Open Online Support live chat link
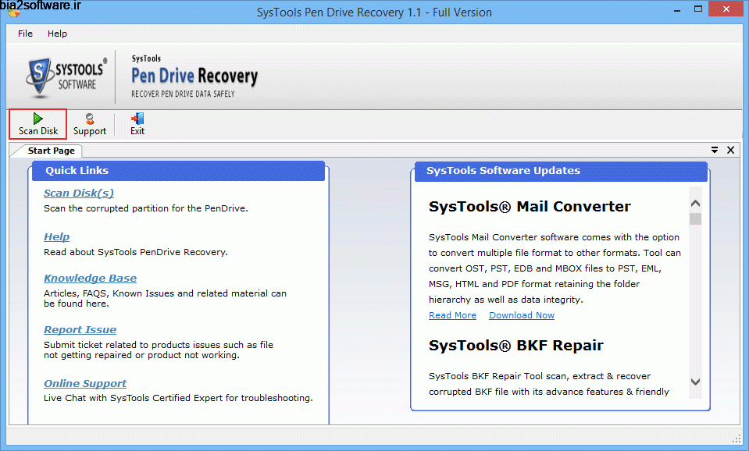749x451 pixels. coord(84,383)
